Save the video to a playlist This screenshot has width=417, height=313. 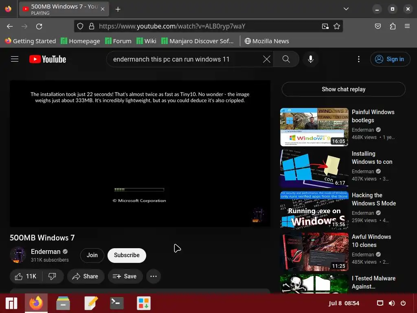pos(125,276)
